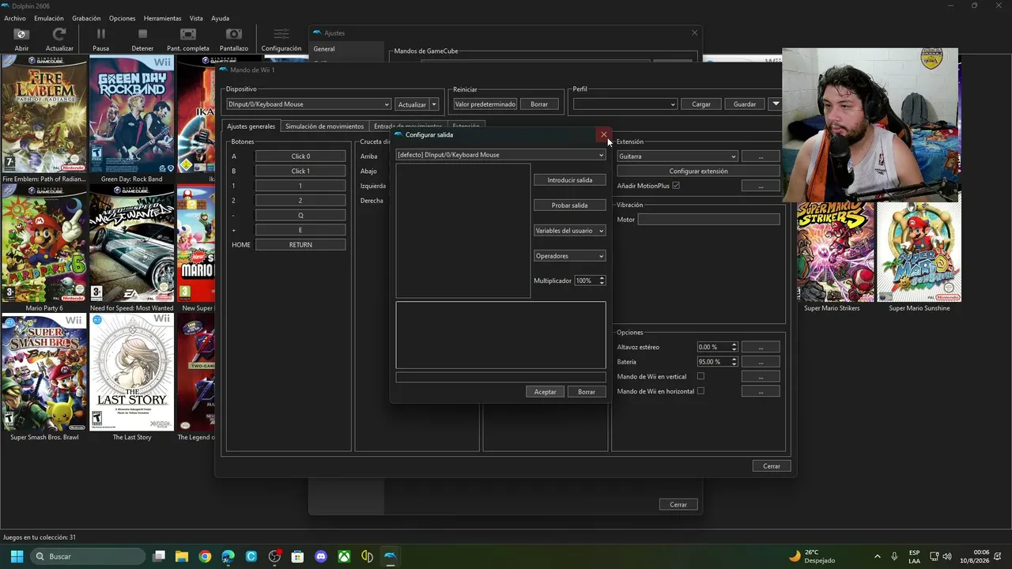
Task: Click the HOME mapping RETURN button
Action: [x=300, y=245]
